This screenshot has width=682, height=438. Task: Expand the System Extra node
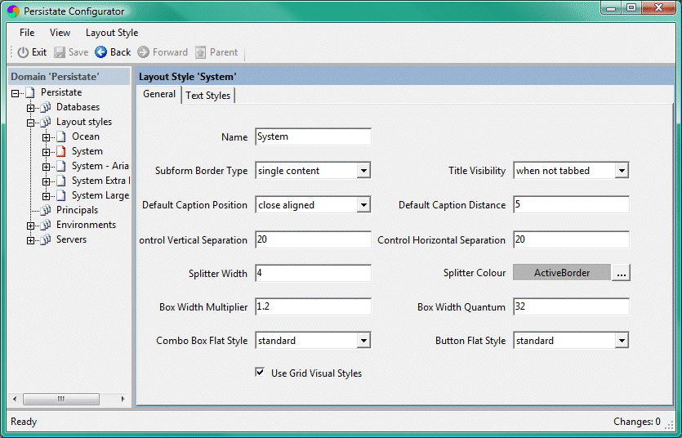click(x=46, y=181)
